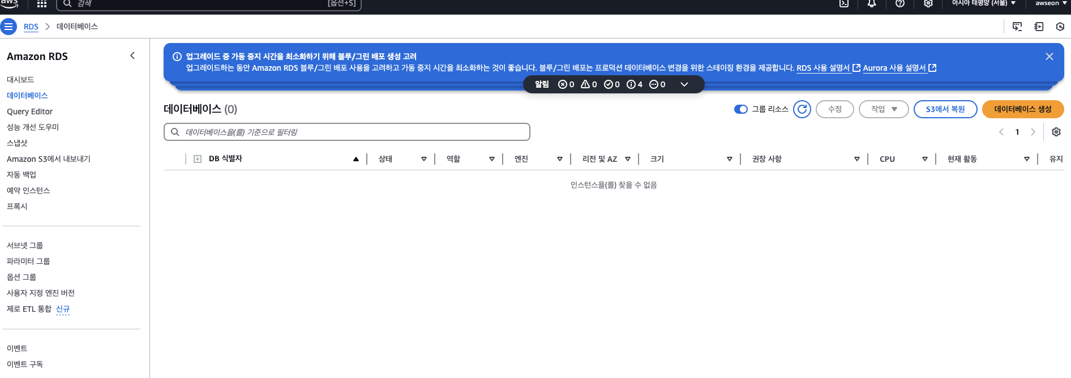Open table preferences gear icon
The image size is (1071, 378).
point(1056,132)
